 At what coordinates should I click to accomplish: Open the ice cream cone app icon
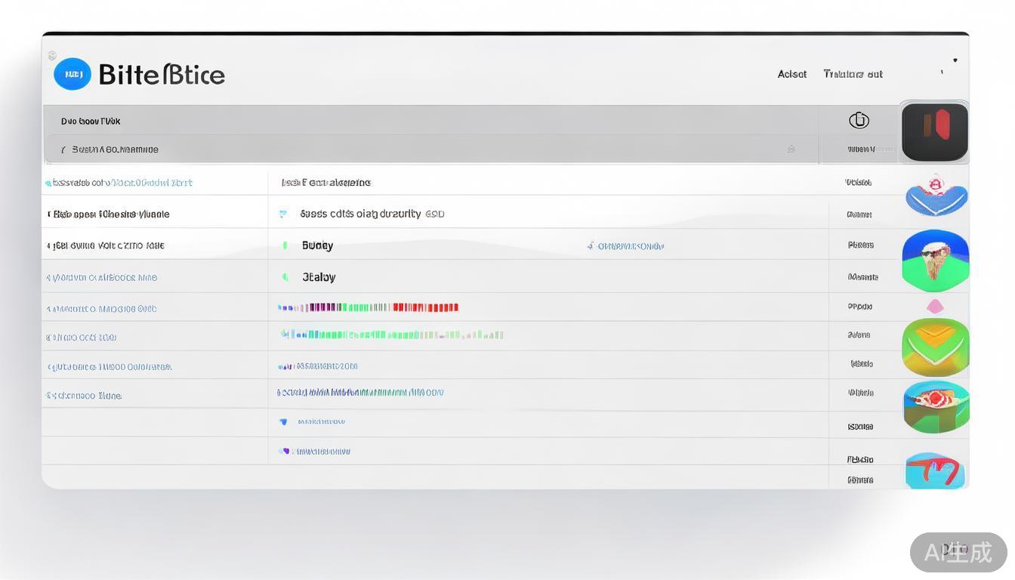tap(936, 261)
